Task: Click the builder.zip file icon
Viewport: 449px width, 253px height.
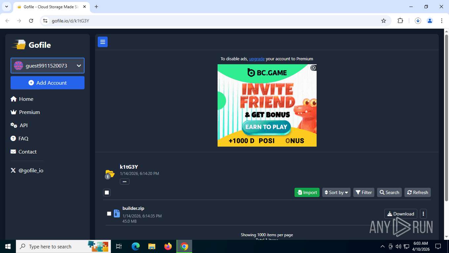Action: 117,213
